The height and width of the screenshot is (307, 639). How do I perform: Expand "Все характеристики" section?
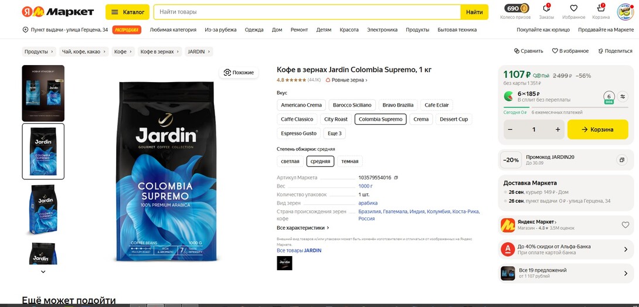(302, 227)
